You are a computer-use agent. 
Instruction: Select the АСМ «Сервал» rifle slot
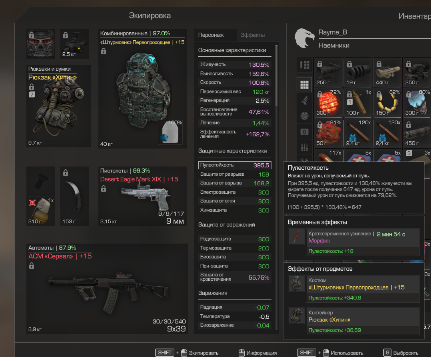tap(108, 288)
